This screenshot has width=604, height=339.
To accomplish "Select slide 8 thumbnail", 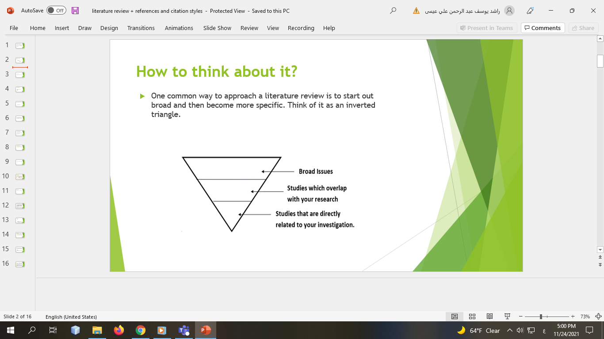I will pos(20,147).
